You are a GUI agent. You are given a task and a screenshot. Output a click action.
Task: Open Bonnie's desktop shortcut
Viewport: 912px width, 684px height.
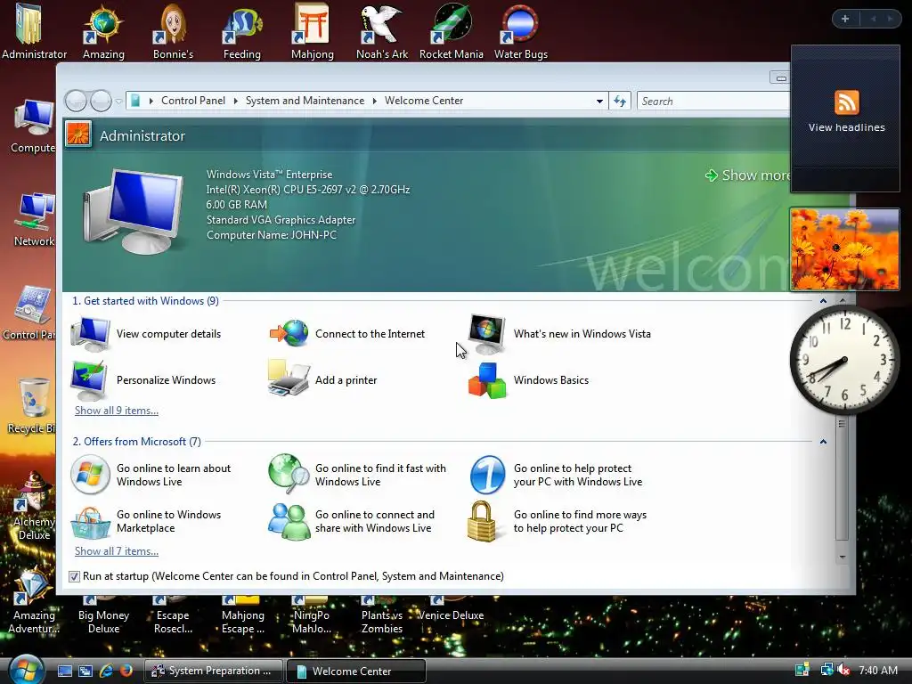click(173, 31)
